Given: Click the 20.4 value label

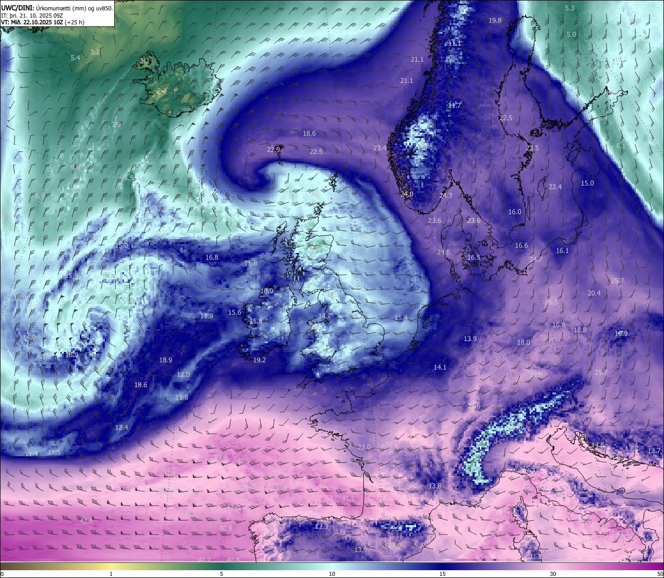Looking at the screenshot, I should point(594,293).
